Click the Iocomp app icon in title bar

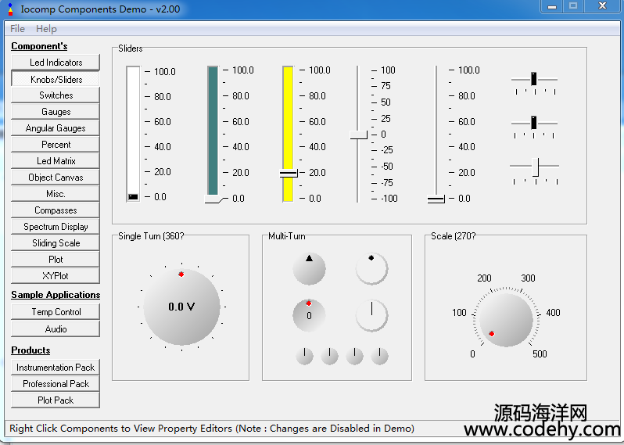11,9
